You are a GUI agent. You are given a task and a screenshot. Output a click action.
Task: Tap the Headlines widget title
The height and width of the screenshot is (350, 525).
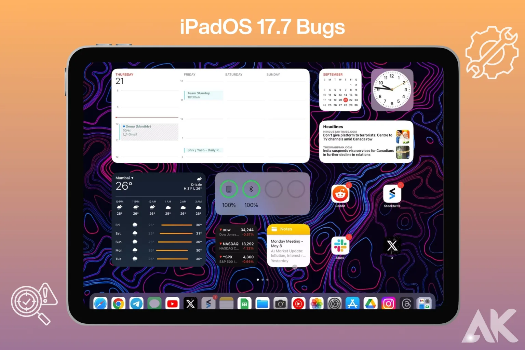[x=333, y=126]
